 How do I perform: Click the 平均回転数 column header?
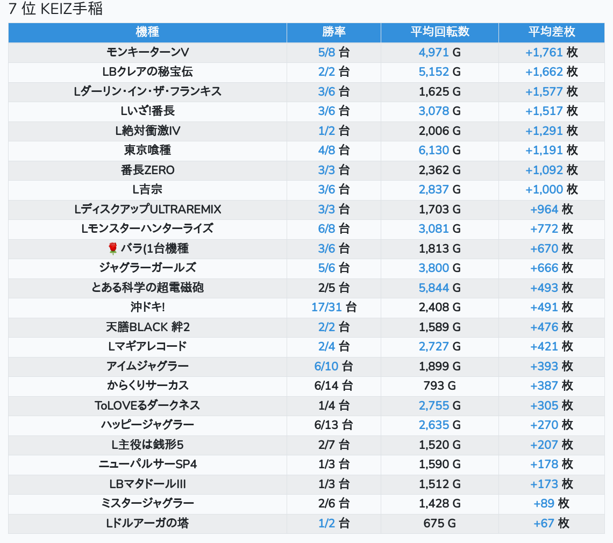(x=439, y=32)
